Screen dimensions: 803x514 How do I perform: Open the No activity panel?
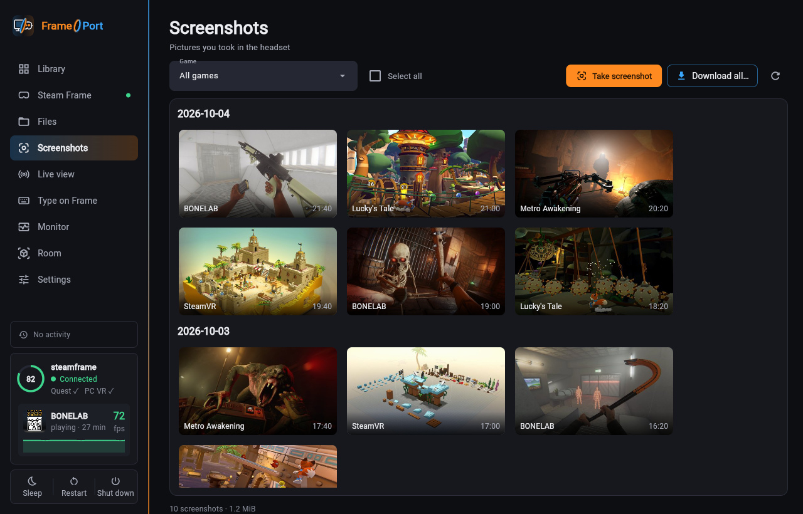74,335
